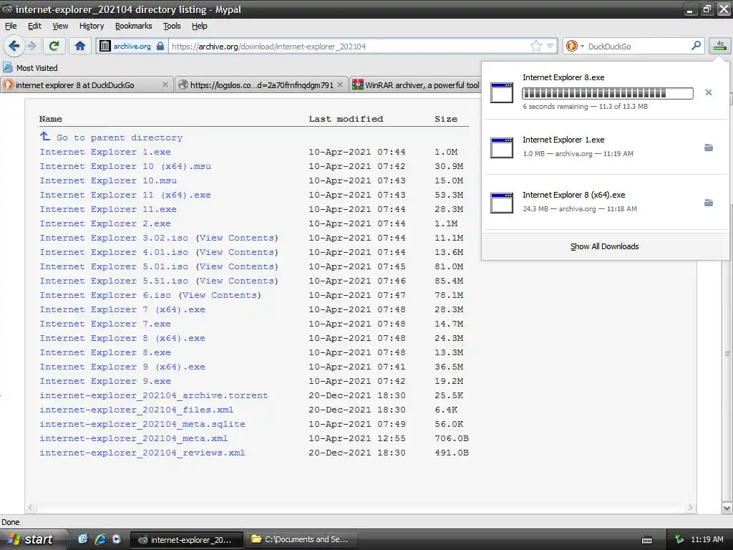The height and width of the screenshot is (550, 733).
Task: Click internet-explorer_202104_meta.sqlite link
Action: [142, 424]
